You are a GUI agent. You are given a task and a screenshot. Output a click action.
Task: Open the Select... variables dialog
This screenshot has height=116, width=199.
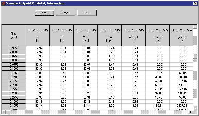pos(44,13)
